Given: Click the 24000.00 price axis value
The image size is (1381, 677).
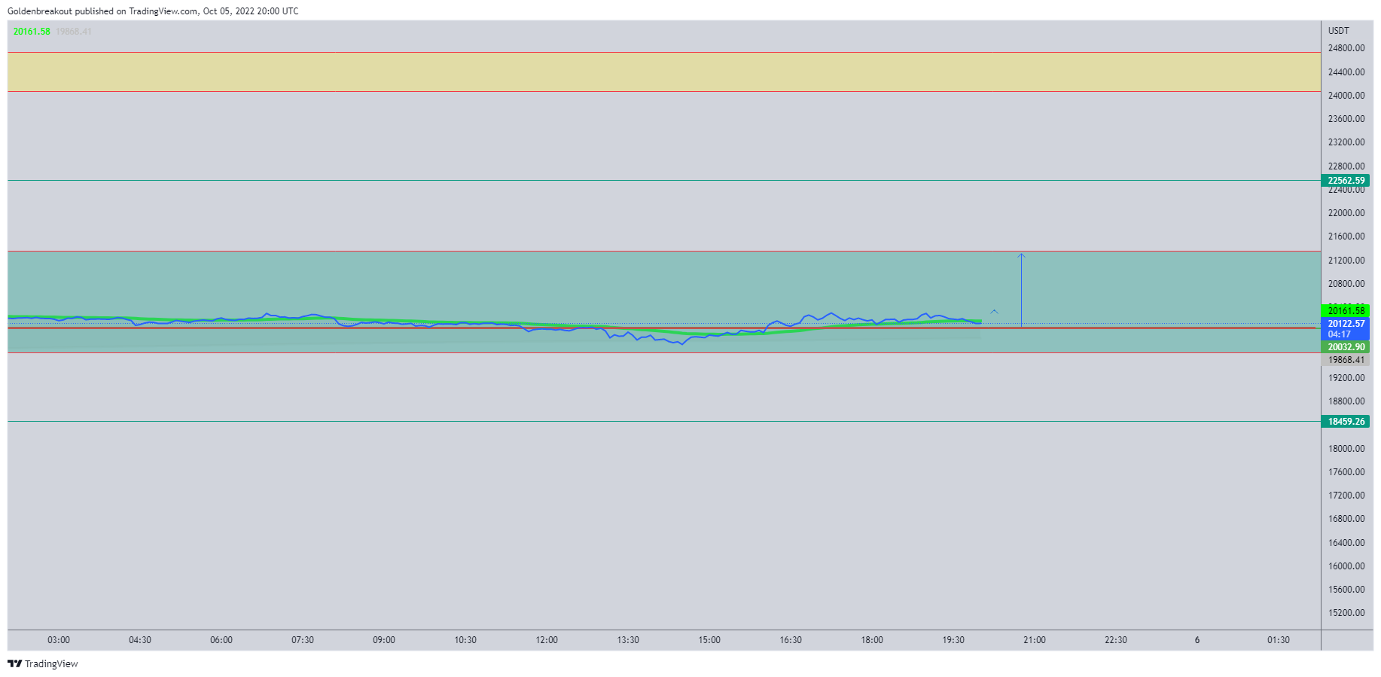Looking at the screenshot, I should (1346, 96).
